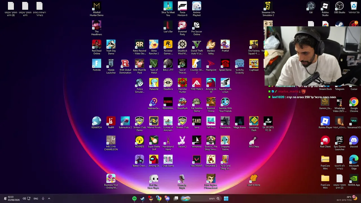Screen dimensions: 361x203
Task: Click the taskbar search box
Action: [x=201, y=198]
